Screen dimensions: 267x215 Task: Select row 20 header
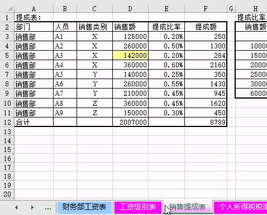tap(7, 194)
